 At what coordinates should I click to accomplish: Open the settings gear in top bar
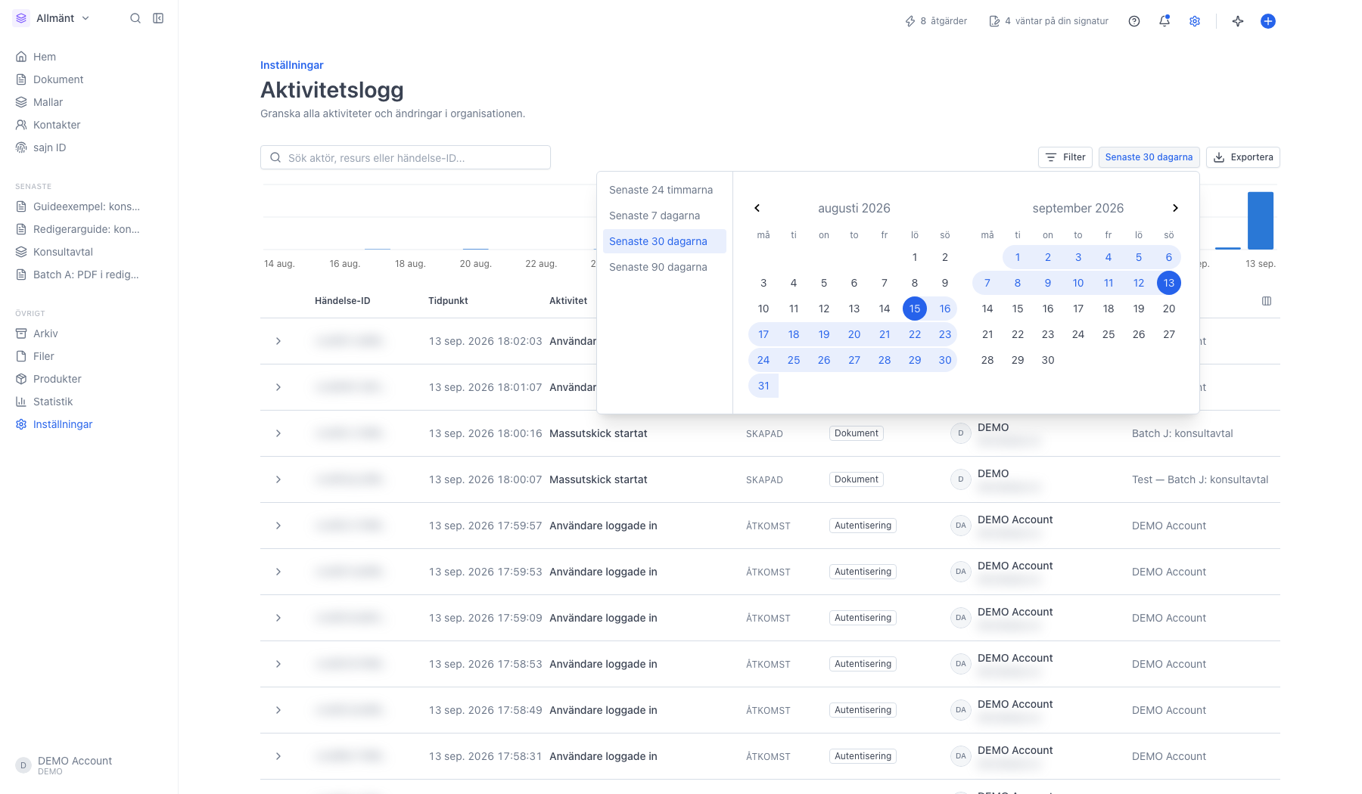(x=1195, y=21)
